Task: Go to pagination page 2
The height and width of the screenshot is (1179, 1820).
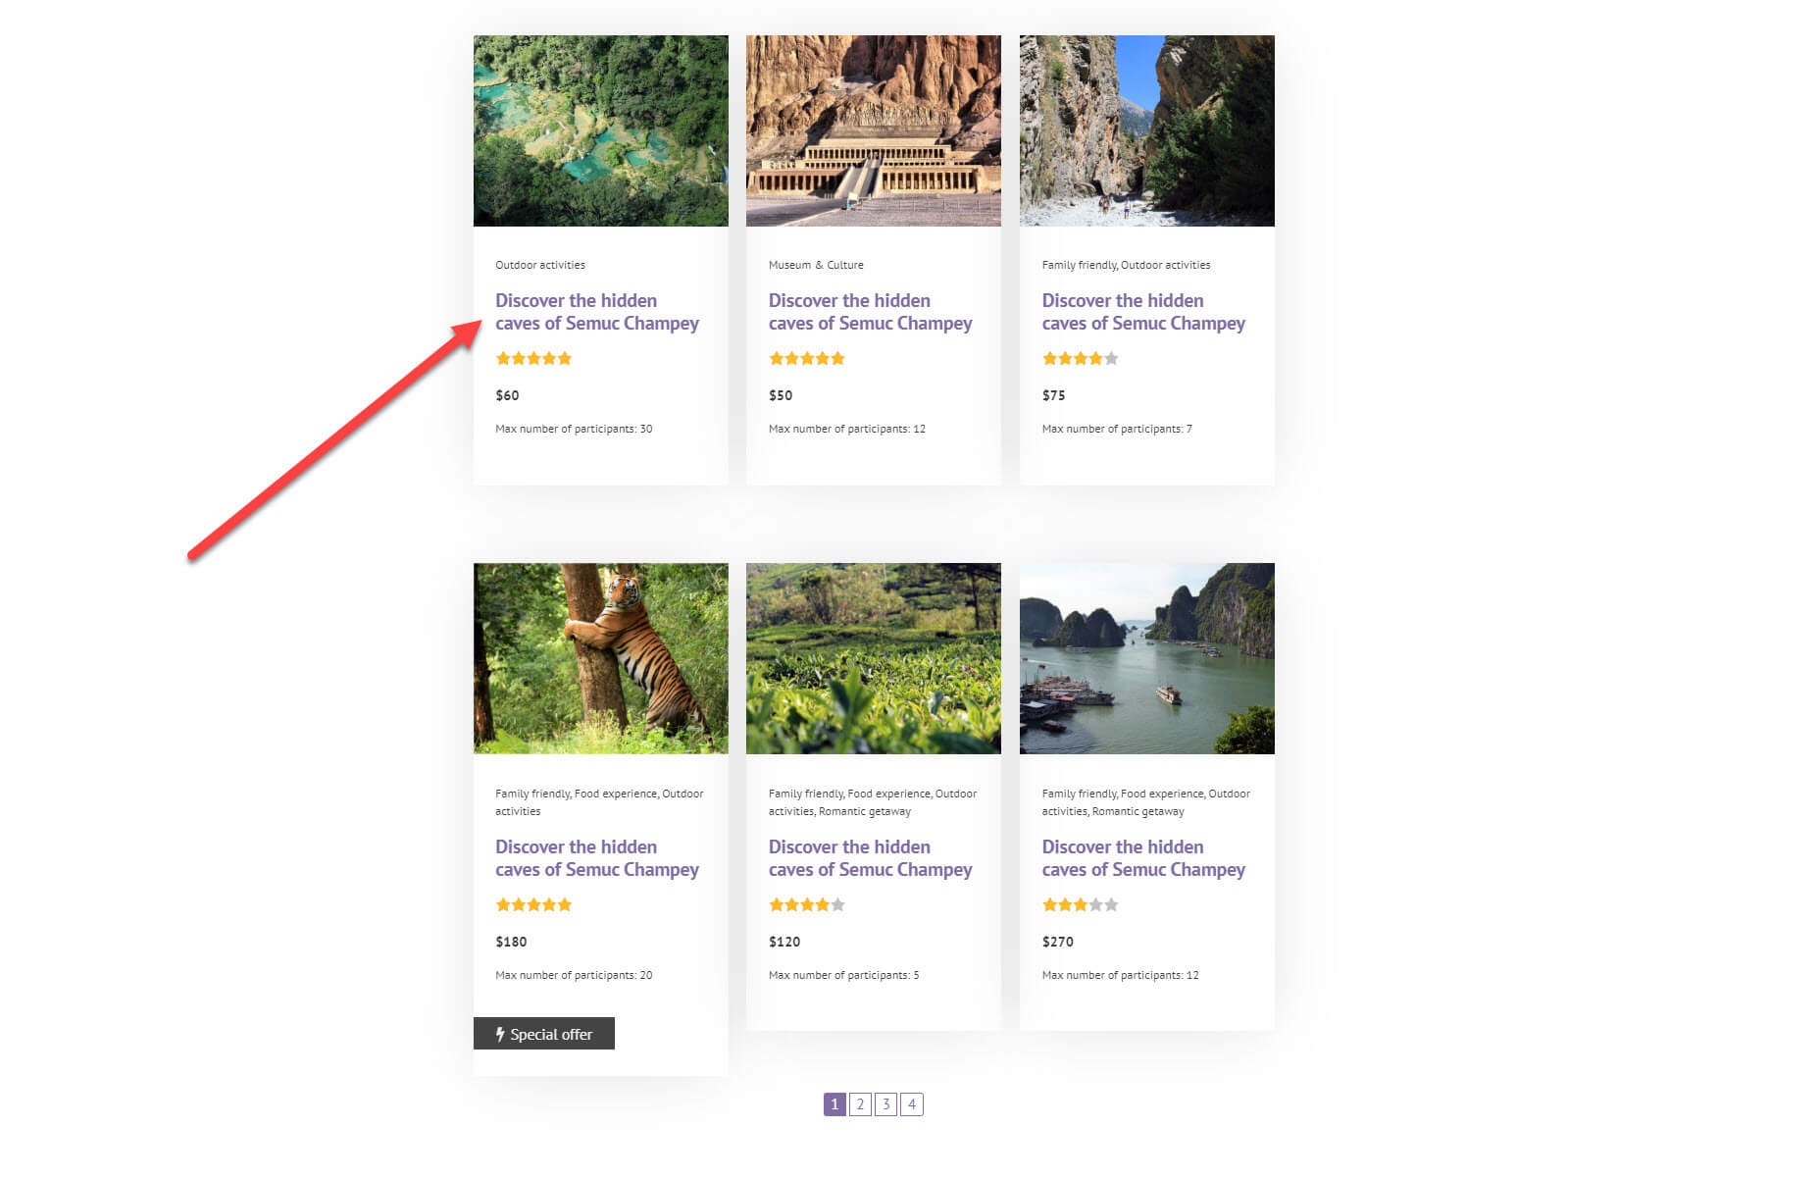Action: click(x=860, y=1104)
